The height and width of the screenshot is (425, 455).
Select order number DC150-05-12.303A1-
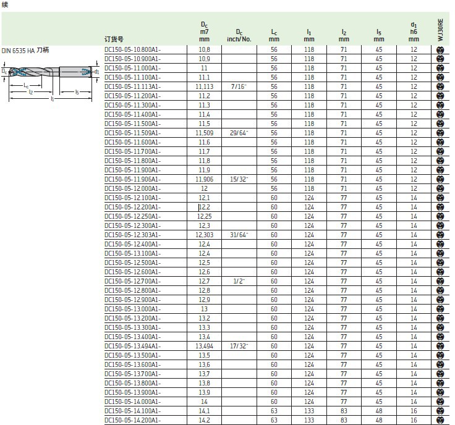tap(132, 235)
